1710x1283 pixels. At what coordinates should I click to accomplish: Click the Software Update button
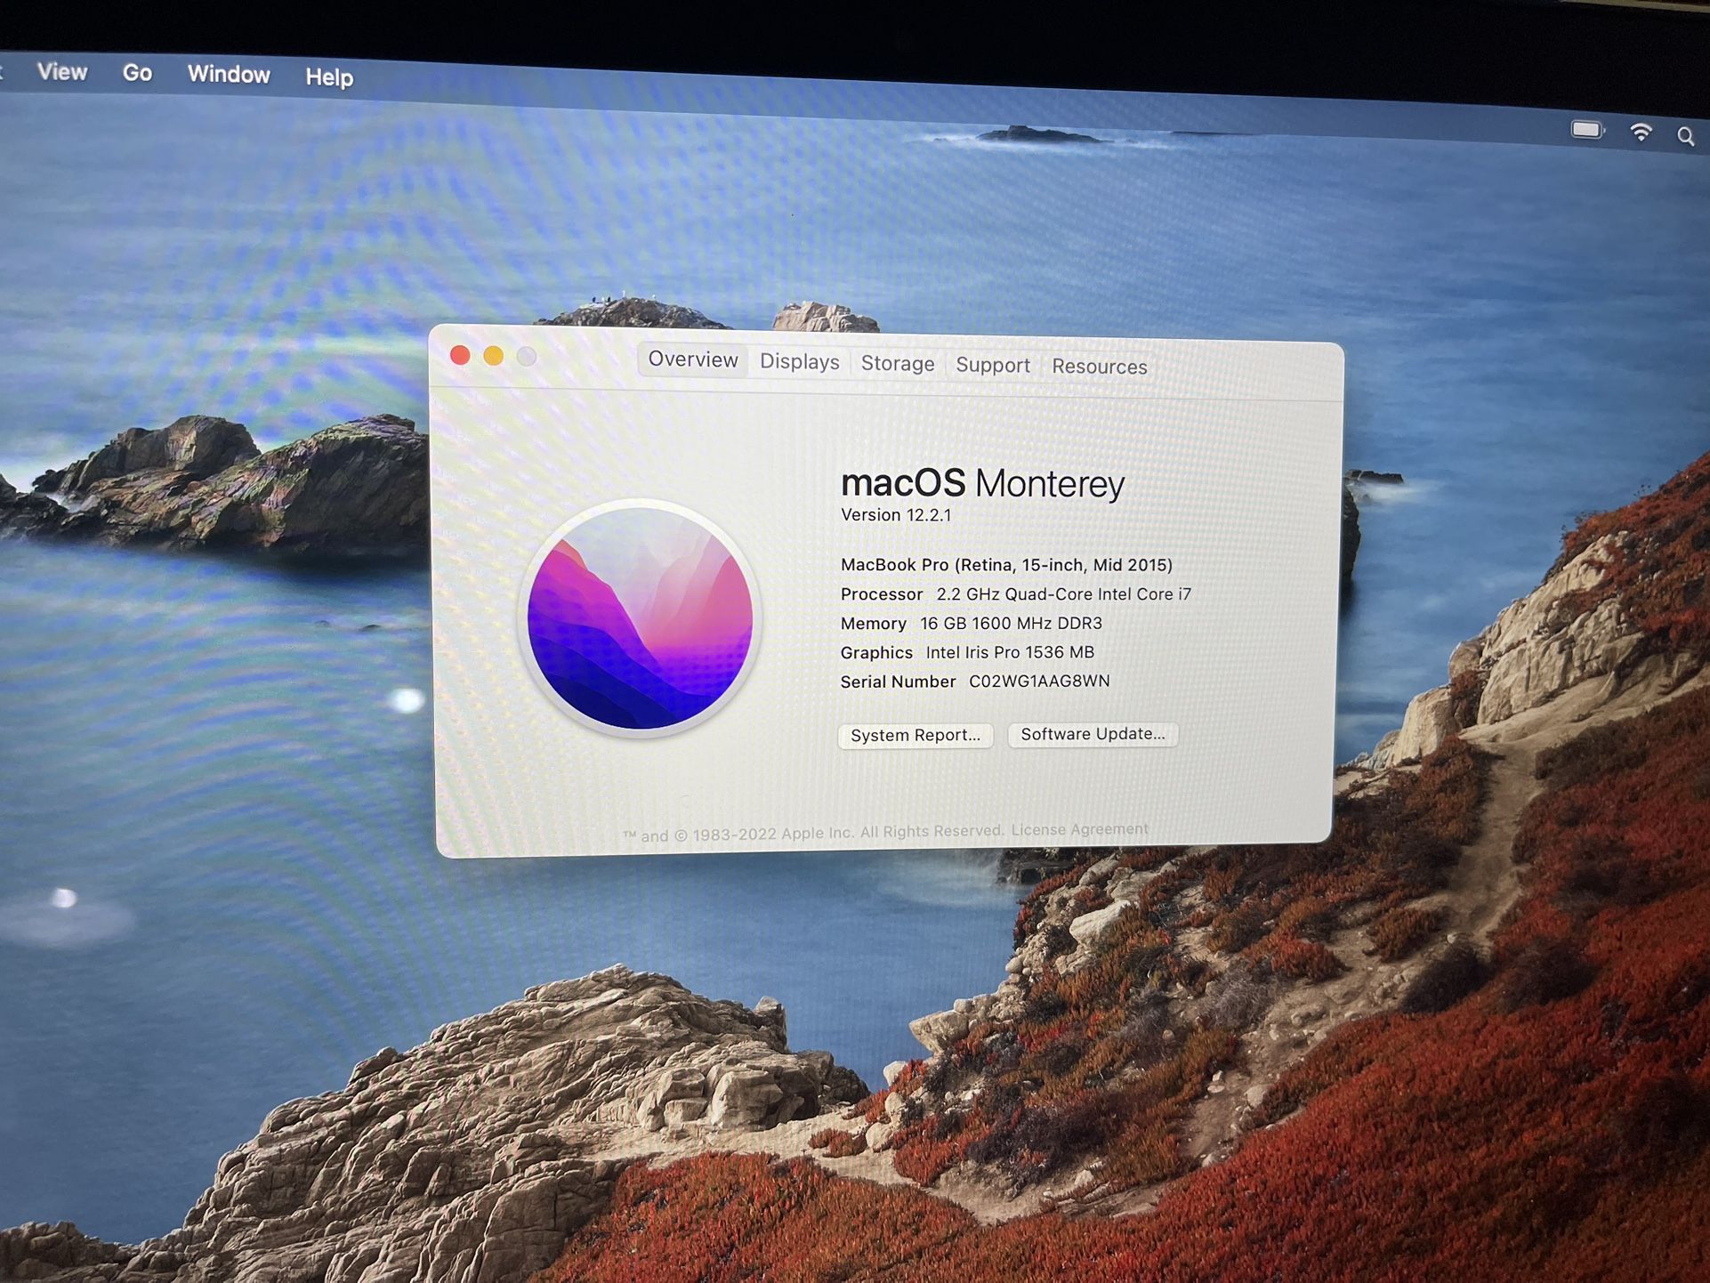click(1092, 734)
